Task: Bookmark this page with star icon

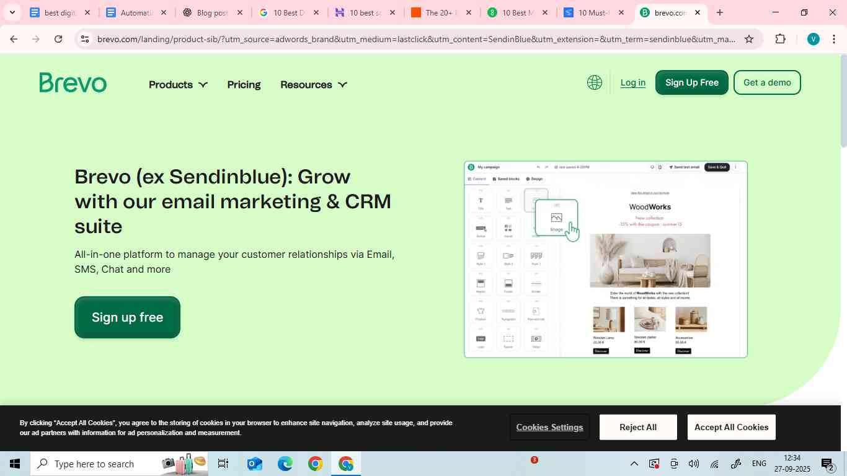Action: click(748, 39)
